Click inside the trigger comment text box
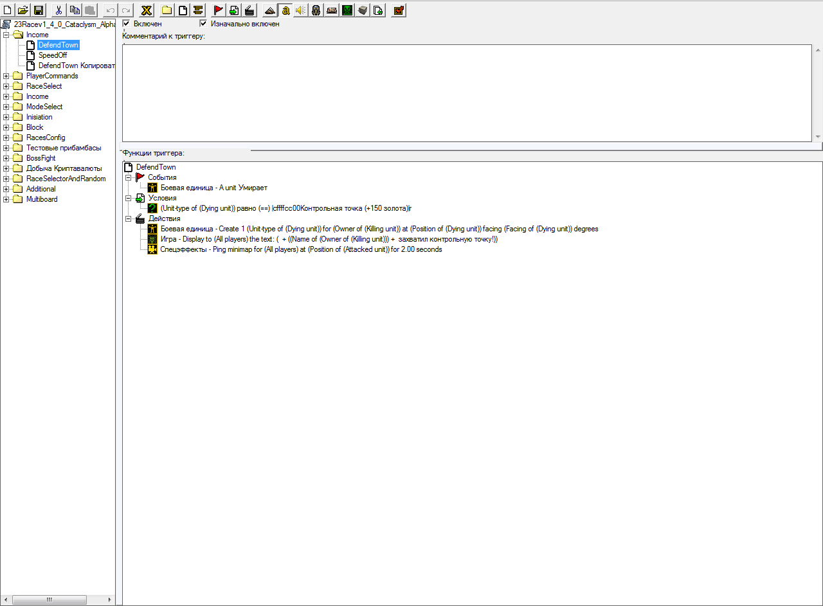 pos(467,93)
